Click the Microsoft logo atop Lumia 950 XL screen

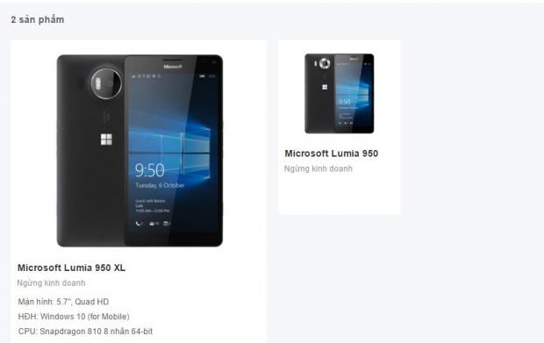[x=173, y=67]
